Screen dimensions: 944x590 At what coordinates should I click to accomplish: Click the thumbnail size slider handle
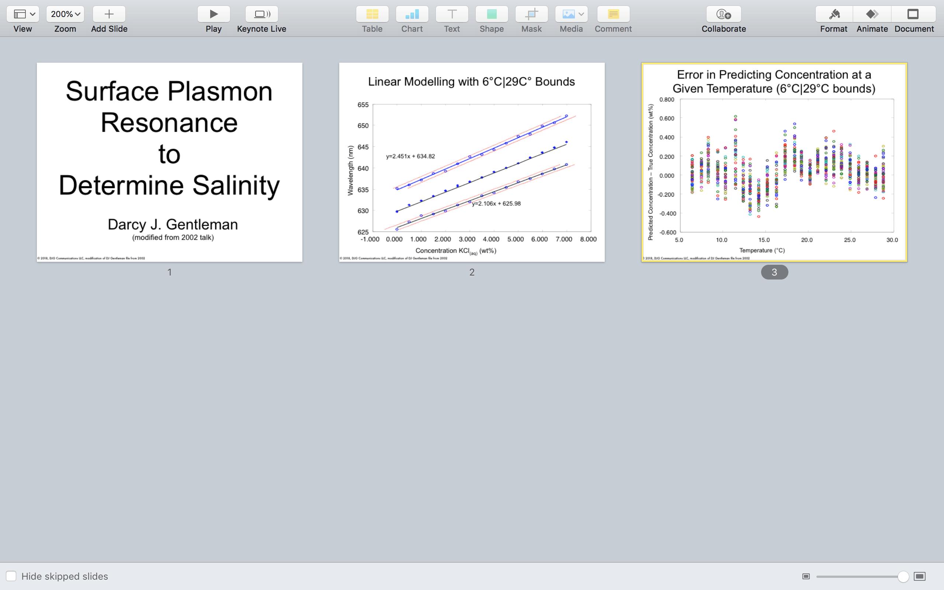(903, 576)
